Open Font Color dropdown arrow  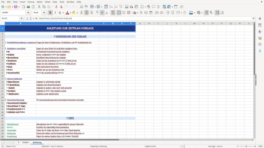(x=71, y=13)
